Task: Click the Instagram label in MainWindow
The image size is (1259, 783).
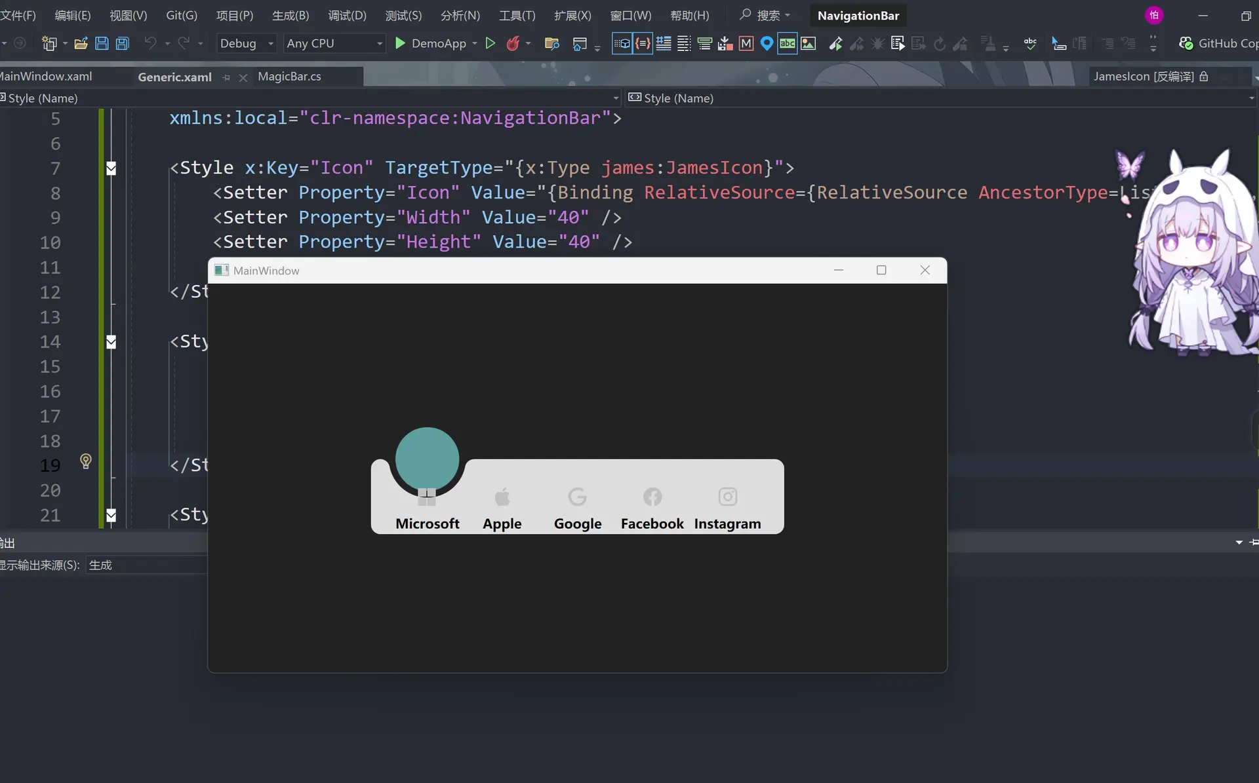Action: tap(728, 524)
